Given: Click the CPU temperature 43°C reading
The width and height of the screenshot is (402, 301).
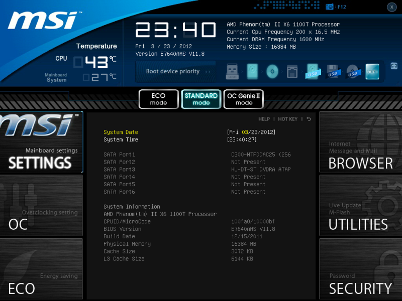Looking at the screenshot, I should [95, 62].
